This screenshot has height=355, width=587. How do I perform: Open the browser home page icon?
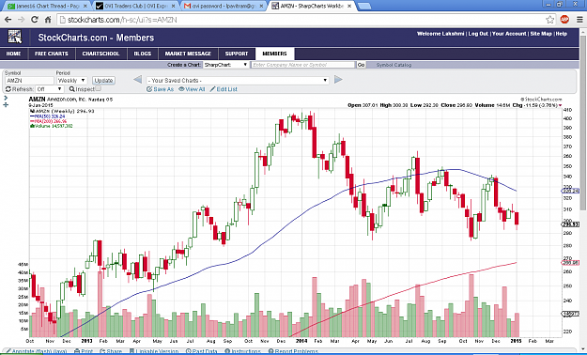48,20
